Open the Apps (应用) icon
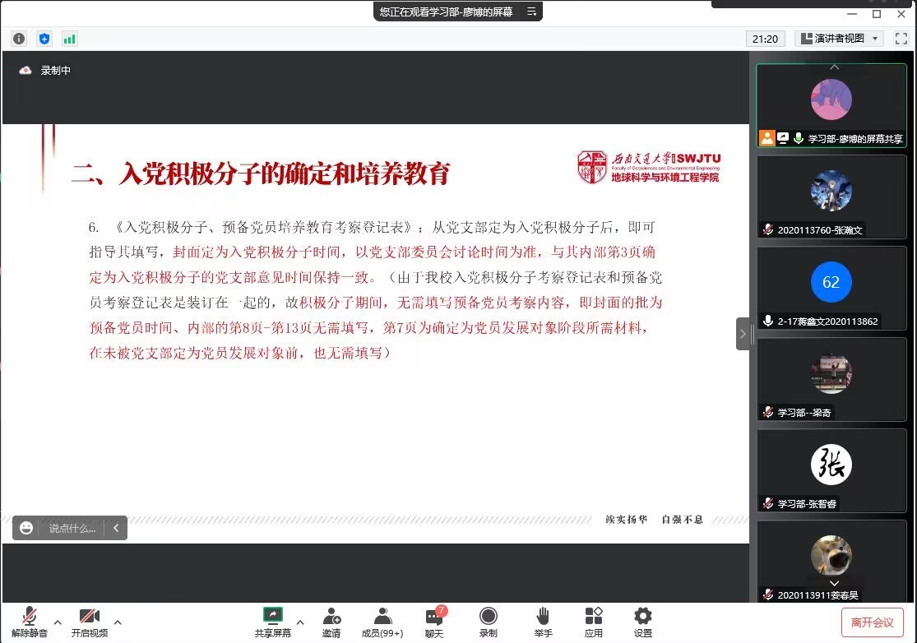Viewport: 917px width, 643px height. [x=593, y=622]
